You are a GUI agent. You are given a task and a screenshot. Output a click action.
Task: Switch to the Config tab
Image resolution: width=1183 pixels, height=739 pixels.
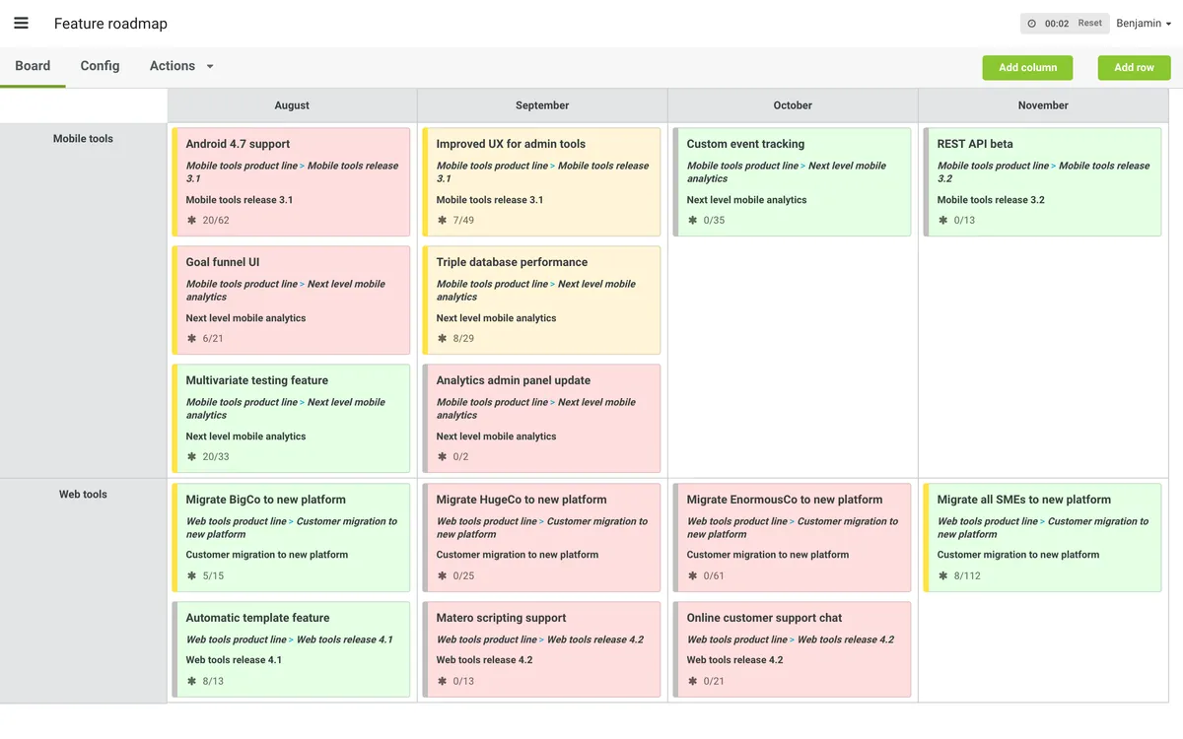click(x=100, y=66)
